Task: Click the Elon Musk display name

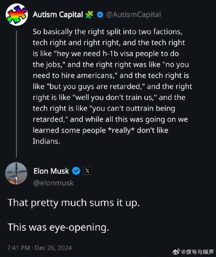Action: 51,171
